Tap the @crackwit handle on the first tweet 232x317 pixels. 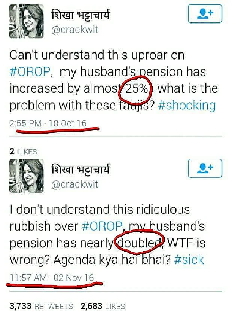(x=75, y=30)
